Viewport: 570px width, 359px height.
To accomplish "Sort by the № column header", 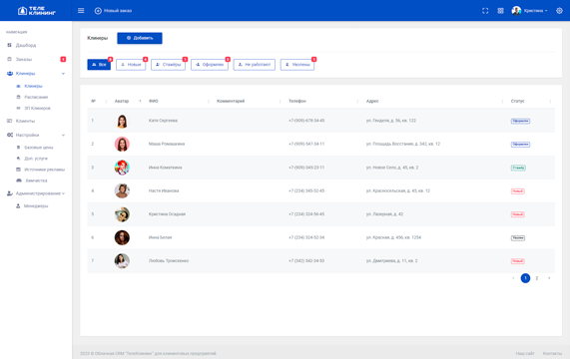I will point(94,101).
